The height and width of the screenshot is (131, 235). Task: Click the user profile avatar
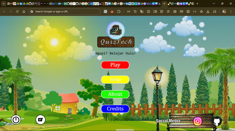(224, 12)
